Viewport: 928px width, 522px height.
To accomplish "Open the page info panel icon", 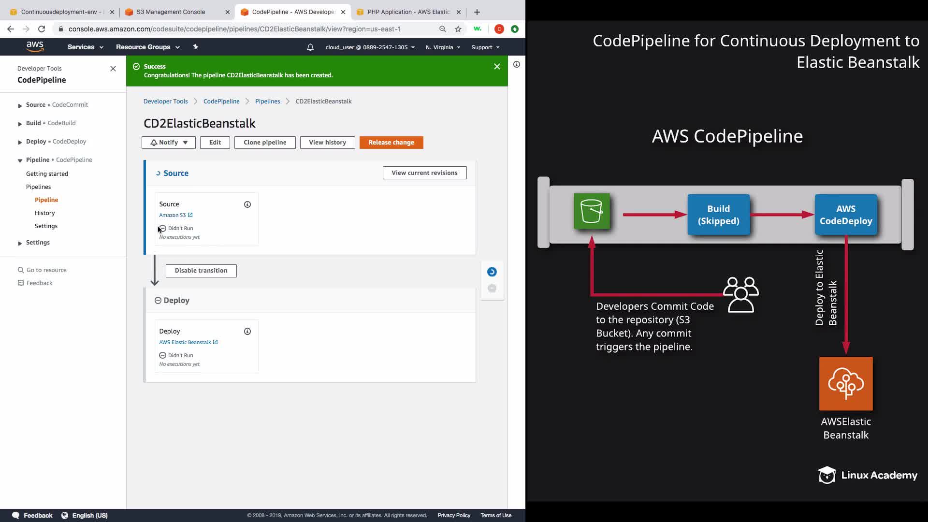I will click(x=516, y=64).
